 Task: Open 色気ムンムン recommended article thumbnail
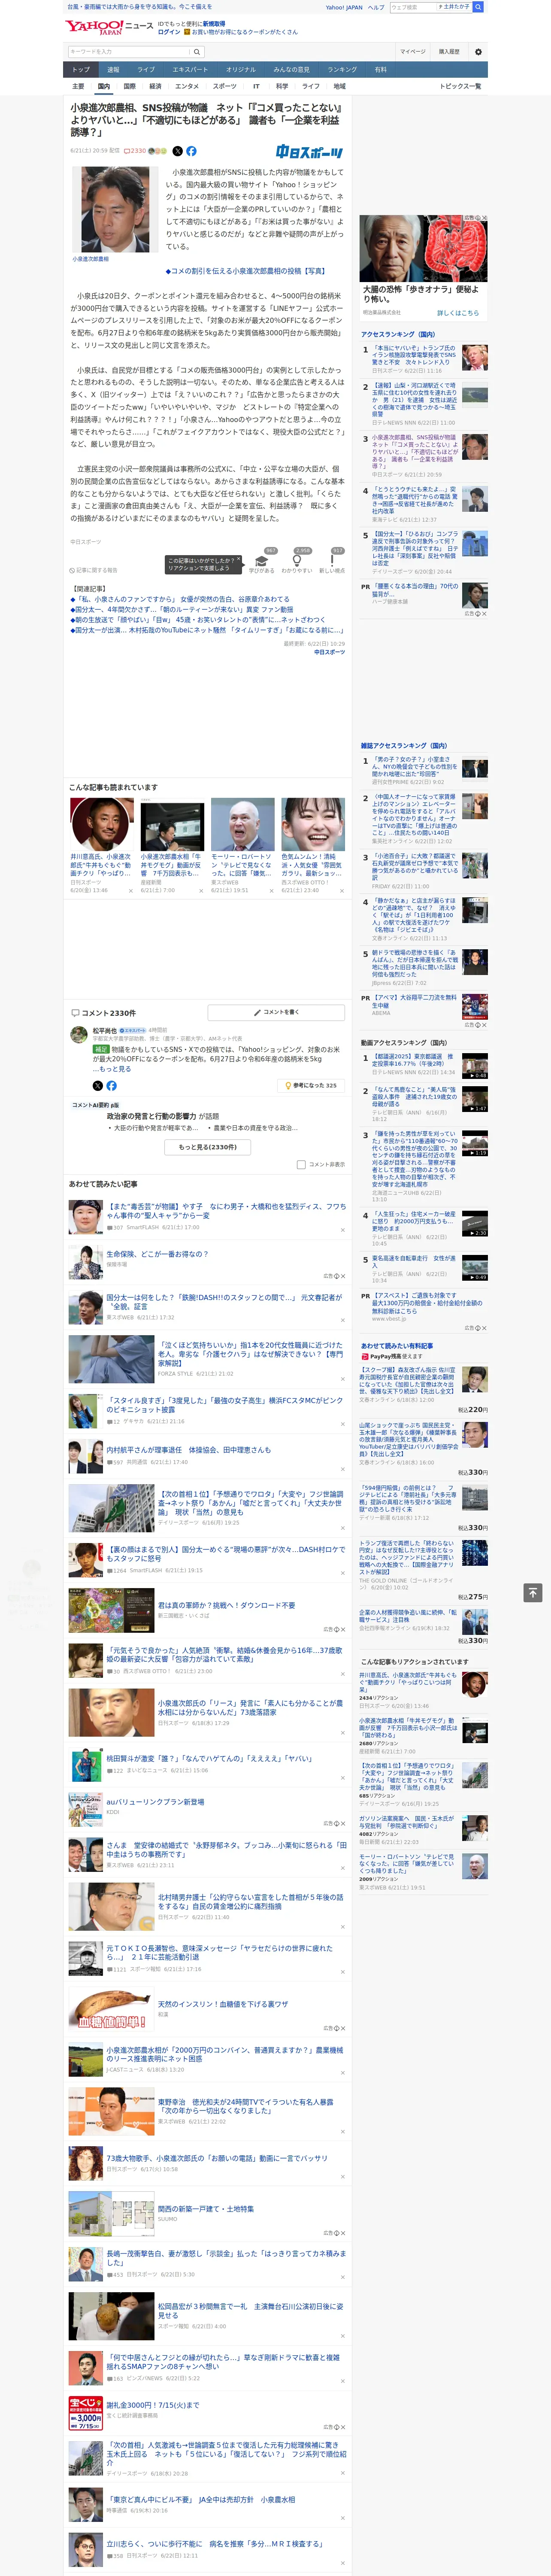312,824
